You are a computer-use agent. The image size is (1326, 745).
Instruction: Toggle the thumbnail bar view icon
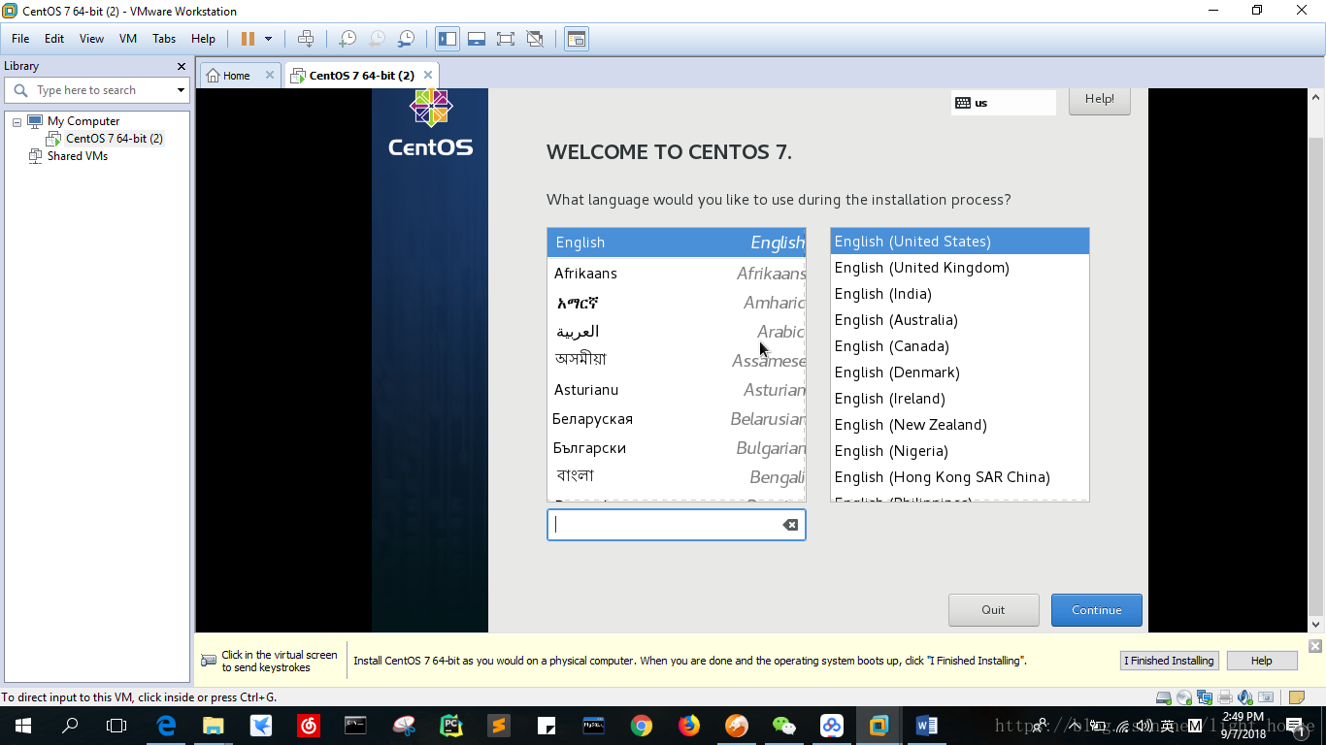477,39
